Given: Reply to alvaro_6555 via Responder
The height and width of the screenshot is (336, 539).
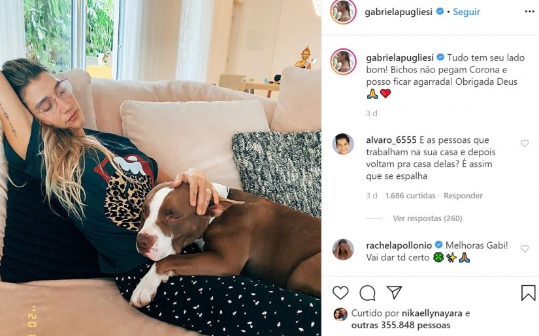Looking at the screenshot, I should pyautogui.click(x=463, y=196).
